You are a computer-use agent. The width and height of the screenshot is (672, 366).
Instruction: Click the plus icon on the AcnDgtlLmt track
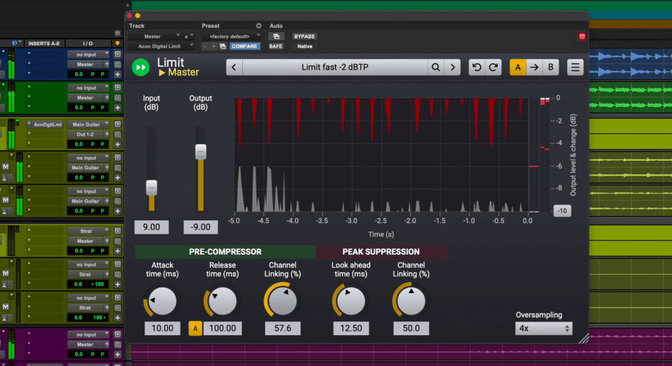[x=117, y=144]
